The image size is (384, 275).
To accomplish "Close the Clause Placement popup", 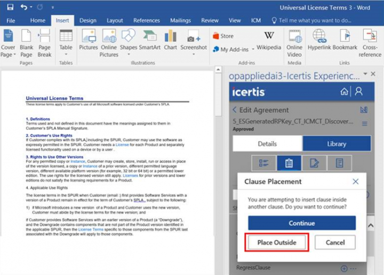I will [356, 181].
